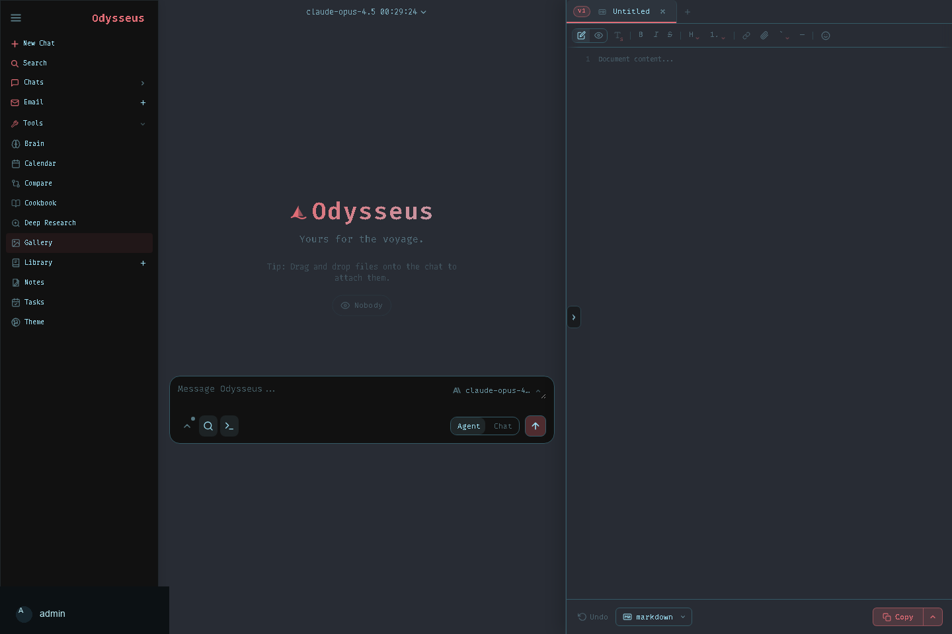Insert a horizontal rule
The image size is (952, 634).
(802, 35)
